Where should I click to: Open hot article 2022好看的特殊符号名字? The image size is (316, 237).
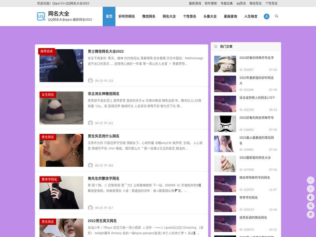point(257,58)
